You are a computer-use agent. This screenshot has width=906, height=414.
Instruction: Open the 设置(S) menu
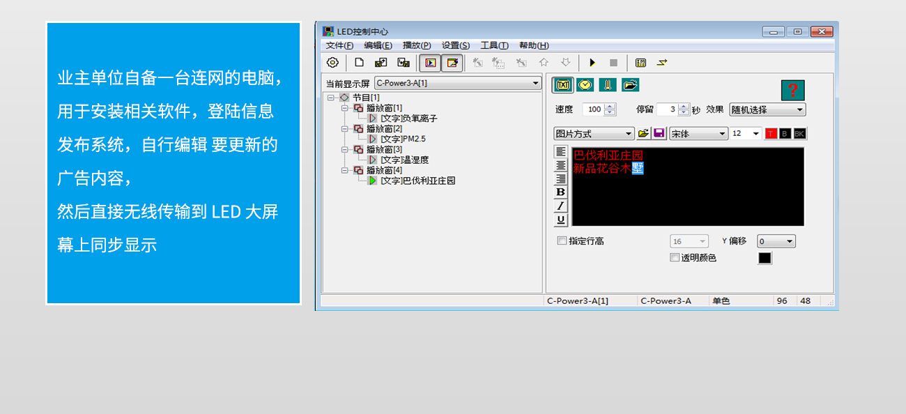(456, 45)
